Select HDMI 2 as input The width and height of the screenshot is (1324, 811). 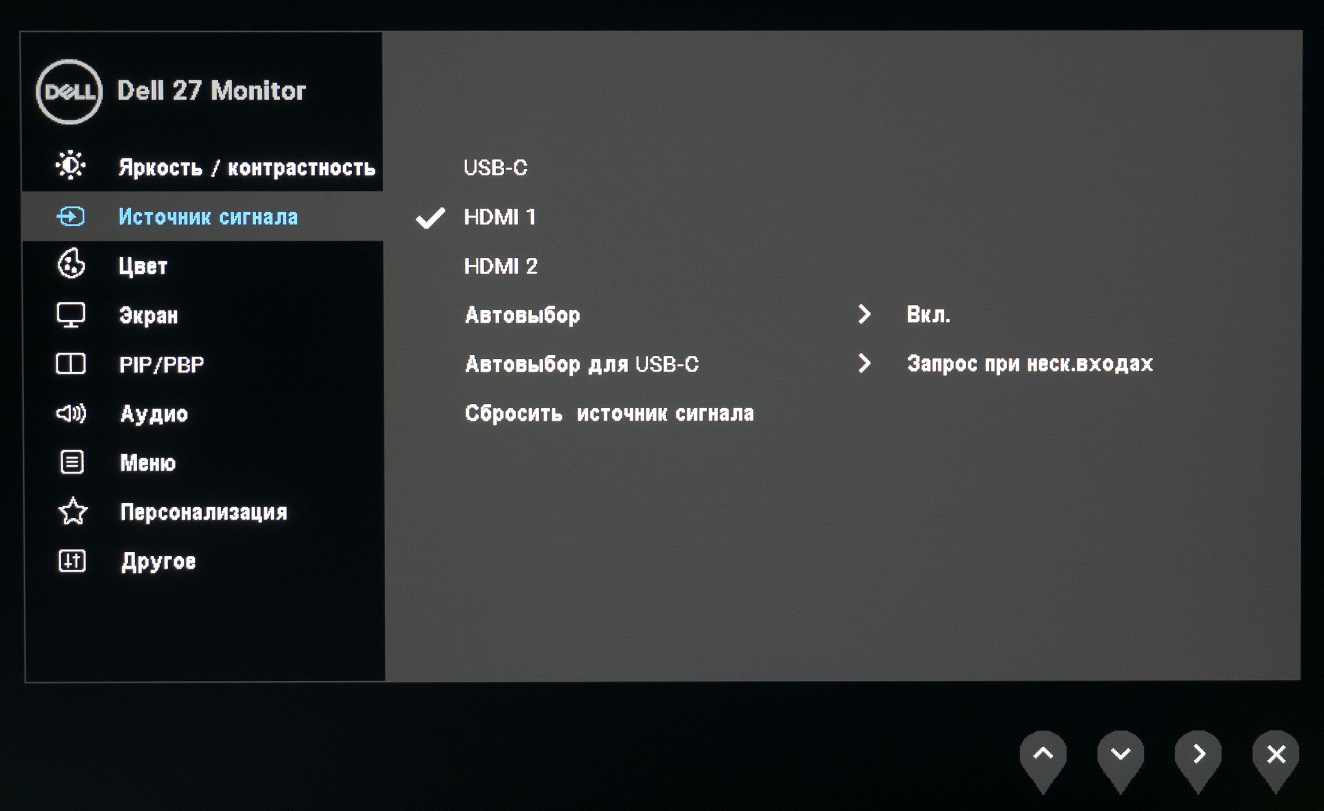(500, 266)
